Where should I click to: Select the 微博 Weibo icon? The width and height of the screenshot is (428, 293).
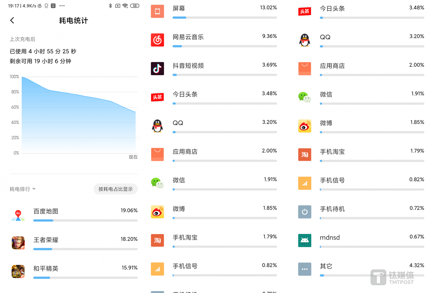[157, 212]
